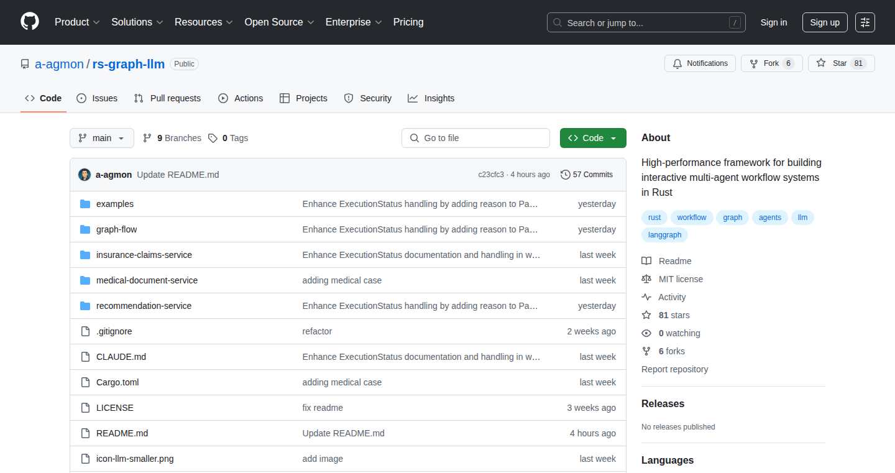Click the medical-document-service folder icon
This screenshot has width=895, height=473.
tap(85, 280)
